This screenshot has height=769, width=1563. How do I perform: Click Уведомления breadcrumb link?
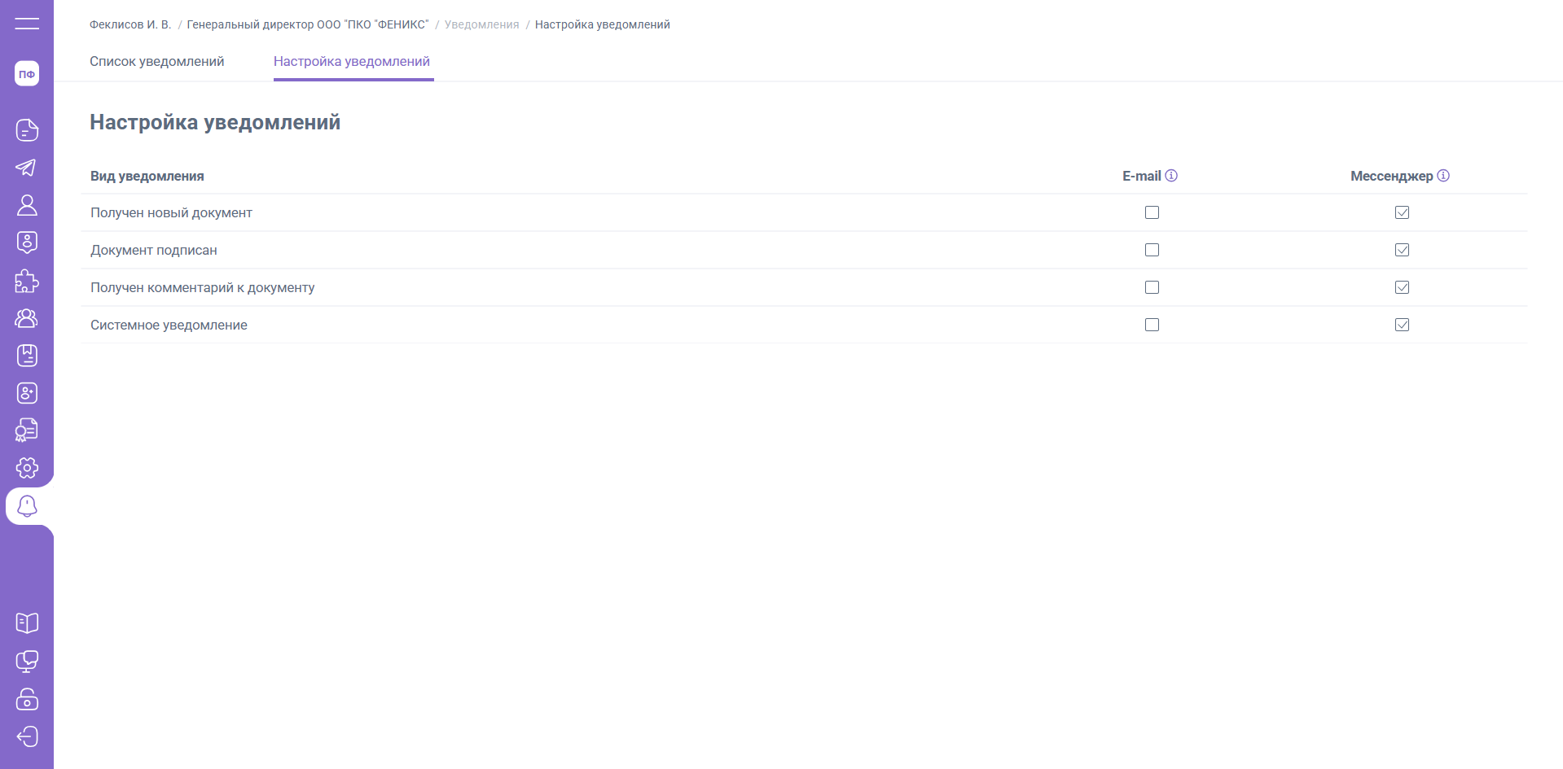tap(481, 24)
